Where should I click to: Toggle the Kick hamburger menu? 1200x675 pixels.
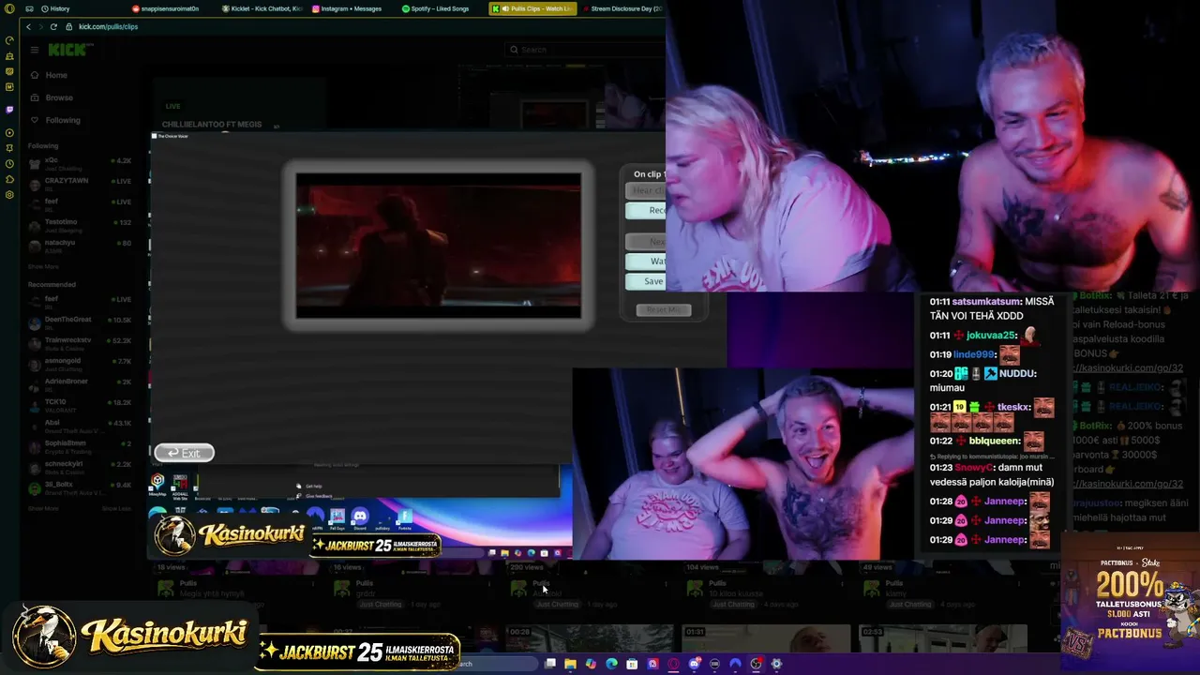(34, 50)
